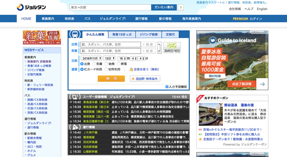Open the departure 履歴 history dropdown

(x=148, y=44)
